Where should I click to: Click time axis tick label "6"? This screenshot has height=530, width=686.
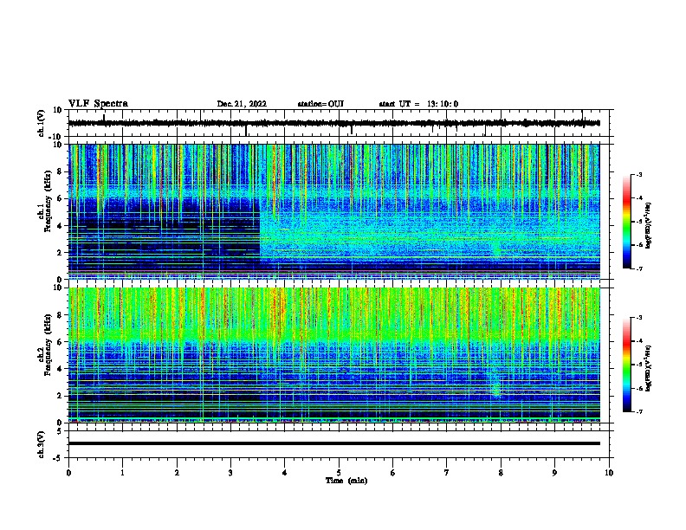point(392,473)
